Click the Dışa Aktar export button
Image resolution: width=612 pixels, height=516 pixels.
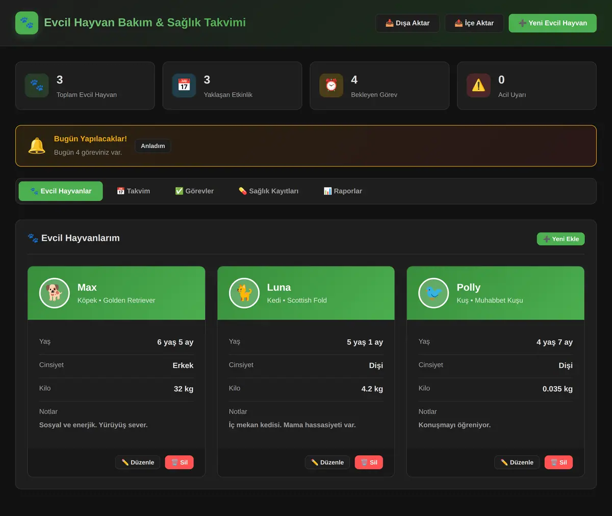[x=407, y=23]
